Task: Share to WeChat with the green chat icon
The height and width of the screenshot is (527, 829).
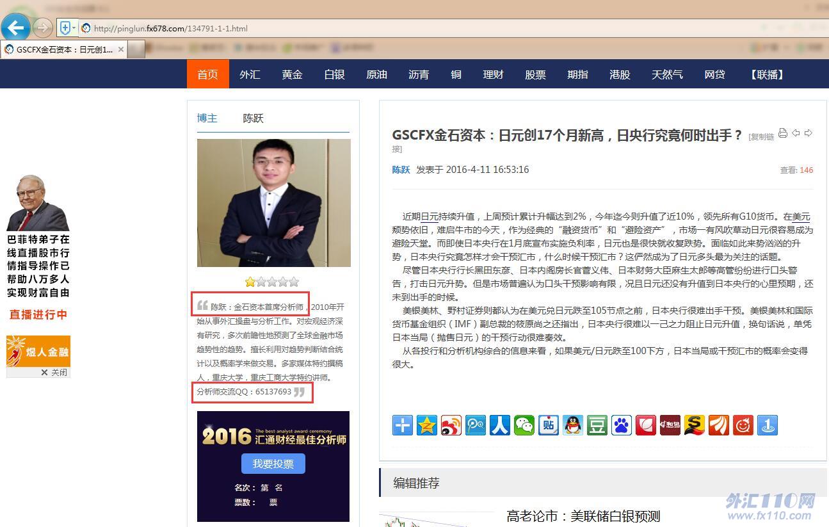Action: coord(524,425)
